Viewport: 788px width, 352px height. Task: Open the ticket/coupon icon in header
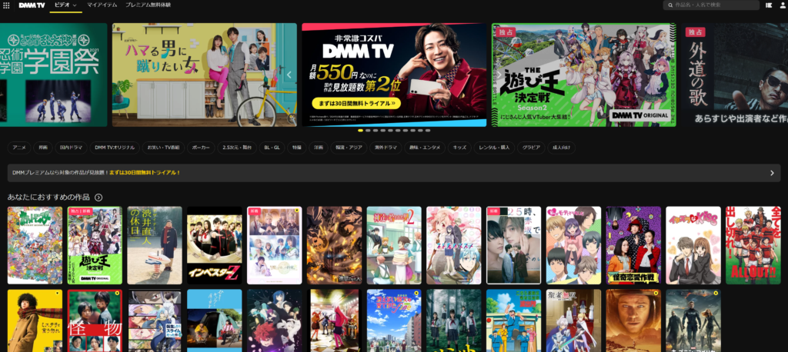[770, 5]
